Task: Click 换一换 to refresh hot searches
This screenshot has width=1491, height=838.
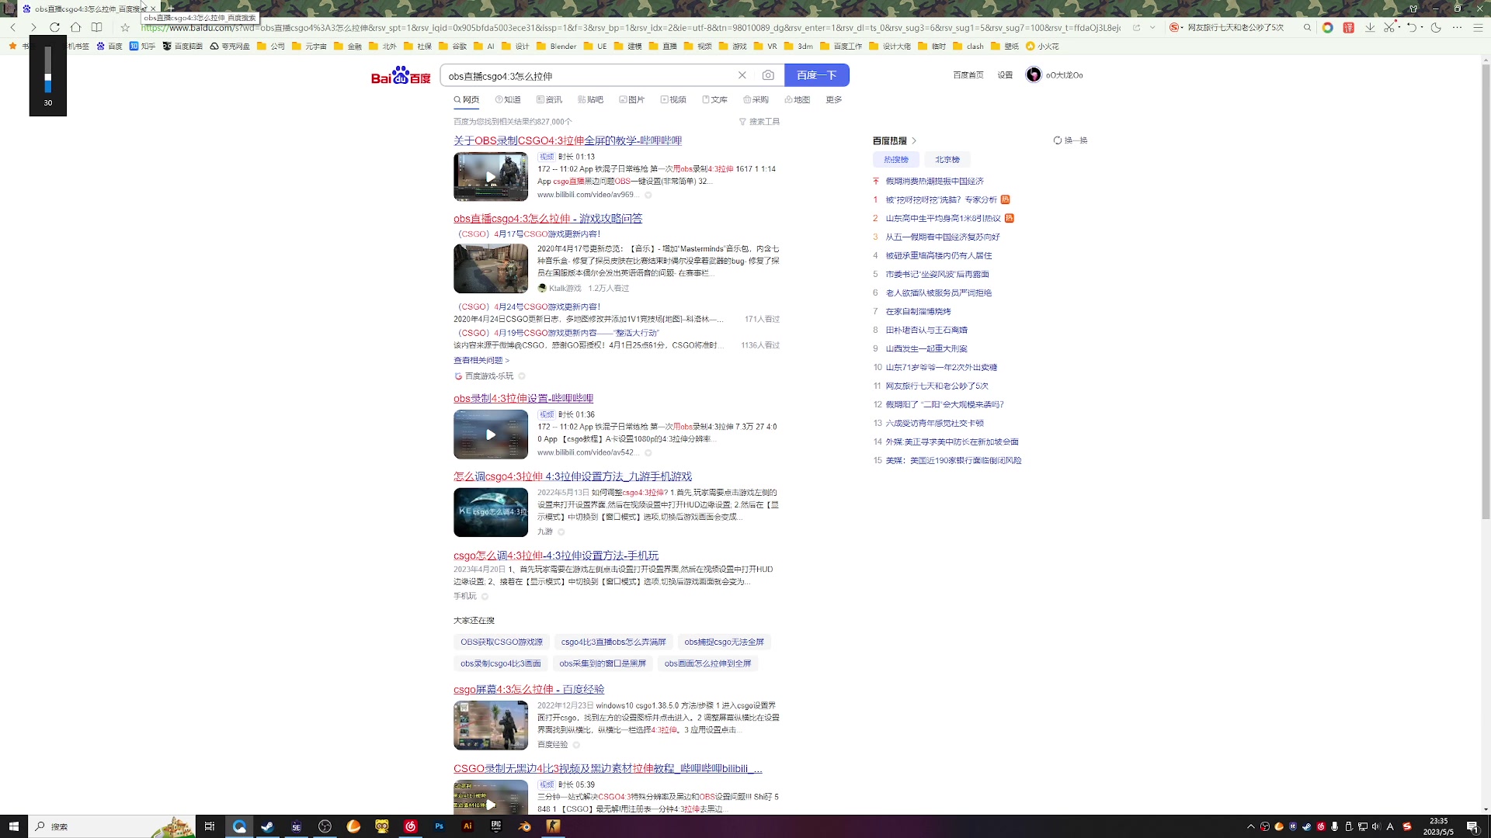Action: [x=1070, y=140]
